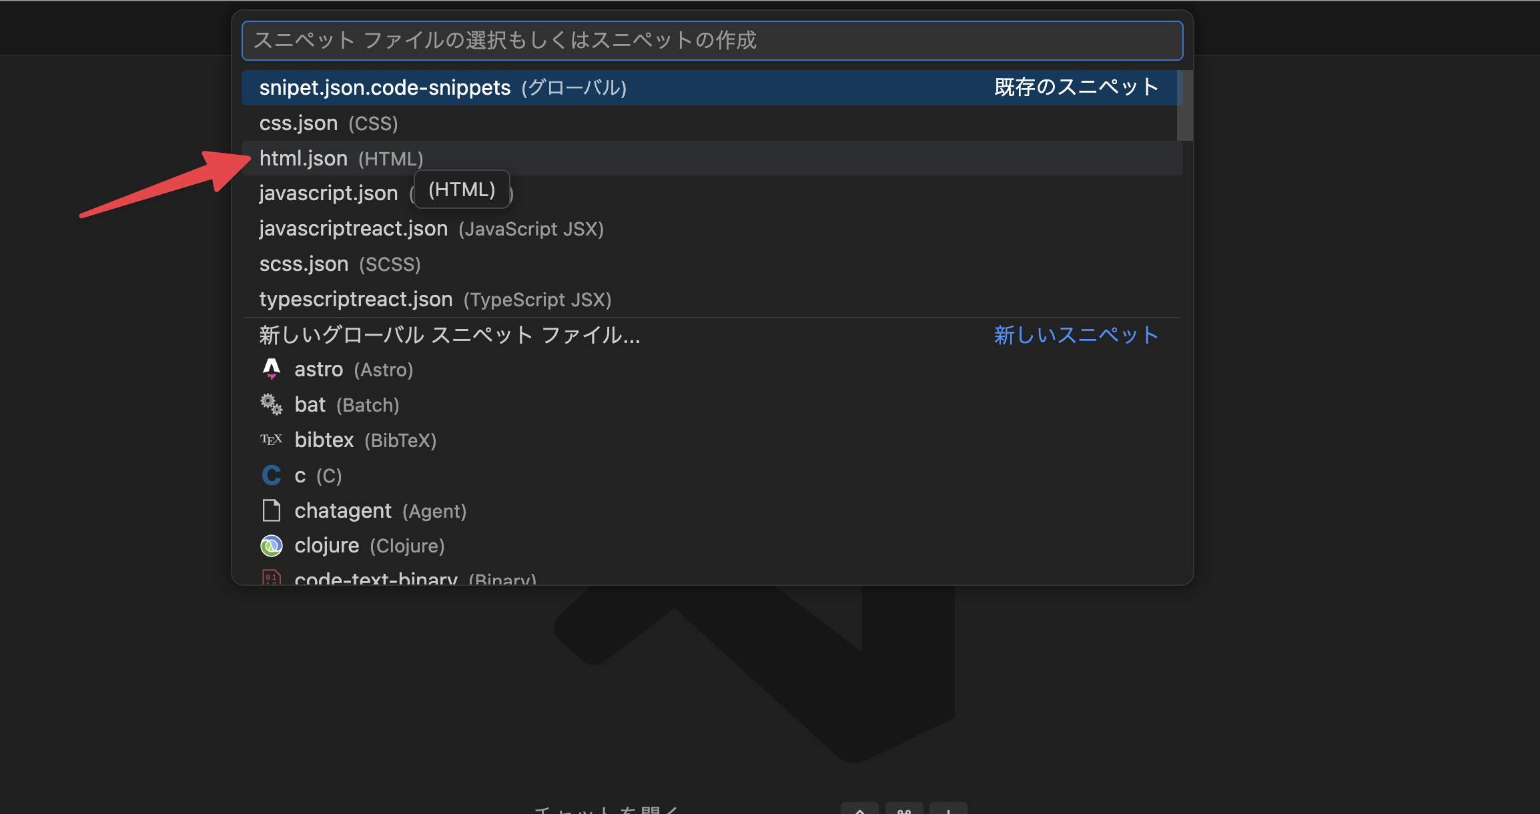Click the 新しいスニペット blue label
Viewport: 1540px width, 814px height.
1075,335
